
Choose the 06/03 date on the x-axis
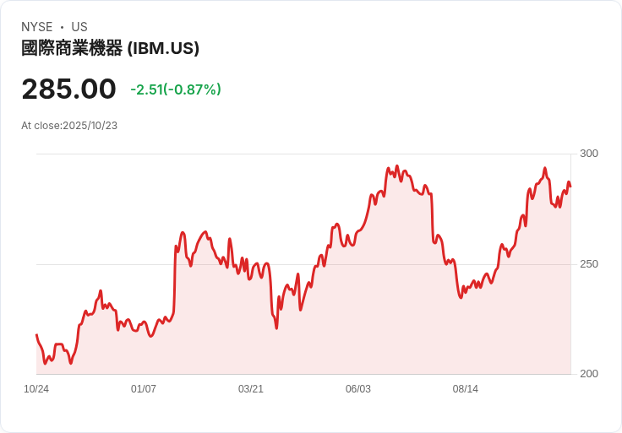point(358,389)
